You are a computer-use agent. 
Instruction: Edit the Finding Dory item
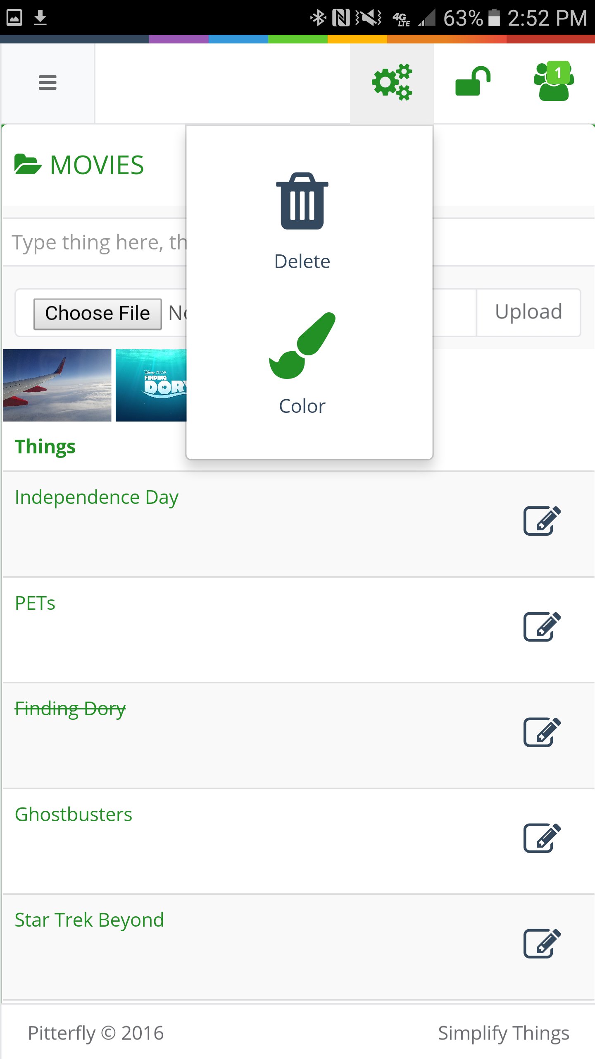click(542, 732)
